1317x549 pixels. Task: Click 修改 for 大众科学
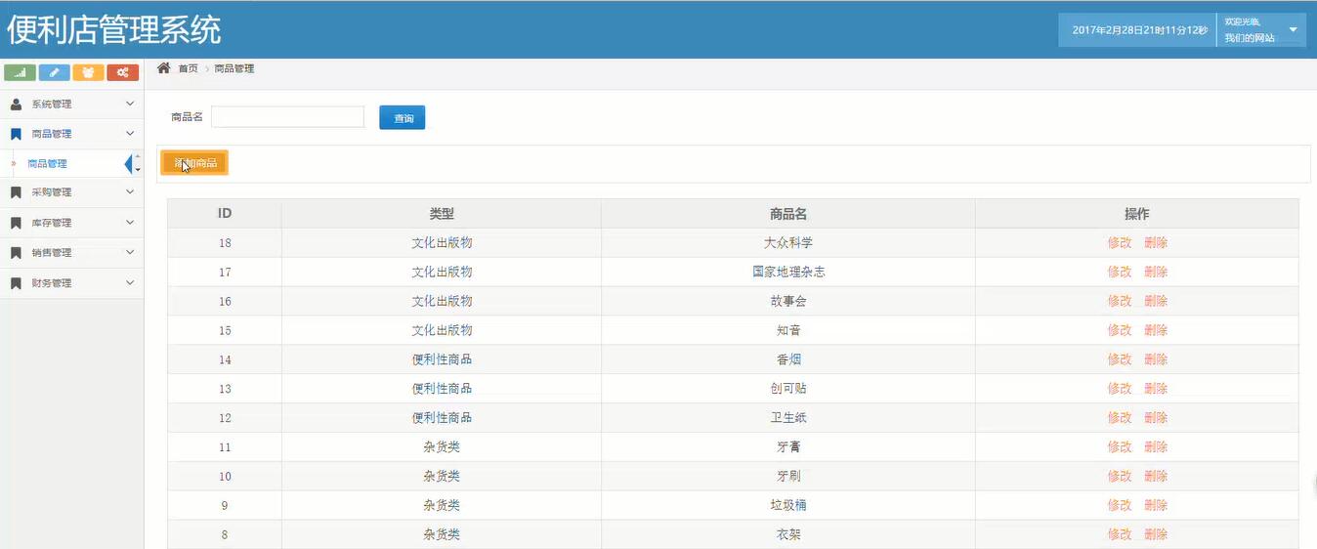[1120, 243]
